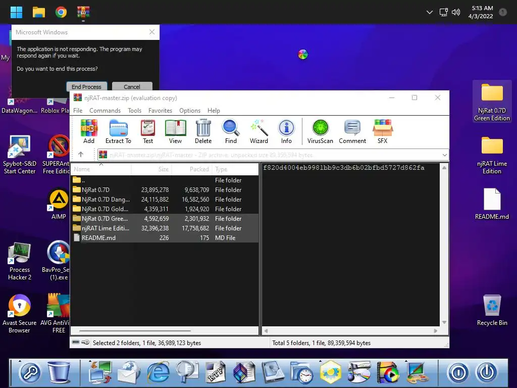Go up one folder with the arrow
The image size is (517, 388).
pos(81,155)
